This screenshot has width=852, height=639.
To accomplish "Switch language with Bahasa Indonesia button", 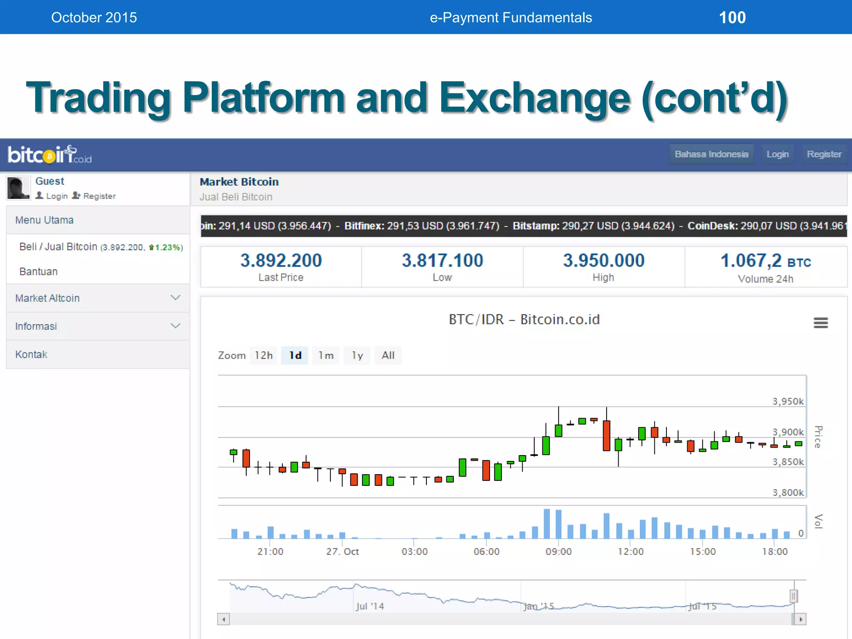I will pos(711,154).
